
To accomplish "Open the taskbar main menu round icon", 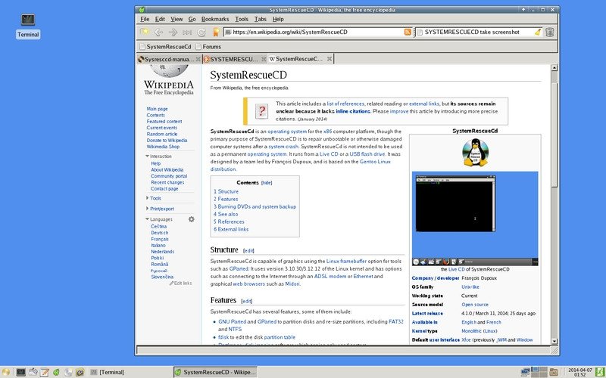I will [6, 372].
